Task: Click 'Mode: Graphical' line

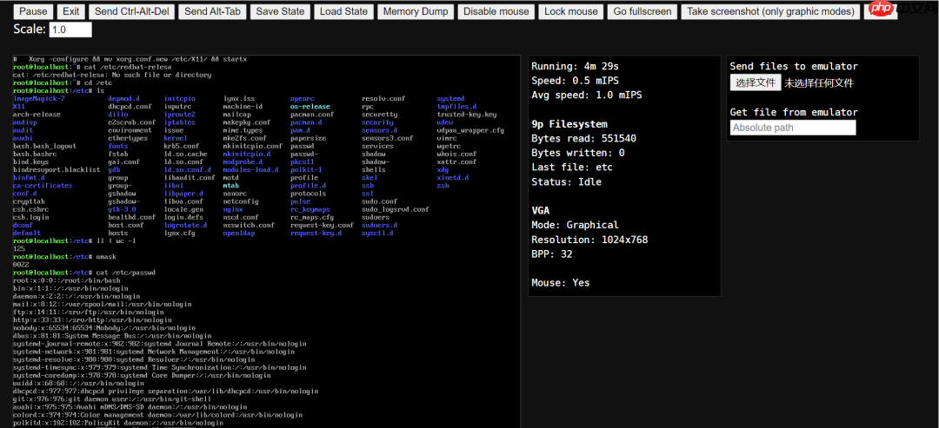Action: click(x=575, y=225)
